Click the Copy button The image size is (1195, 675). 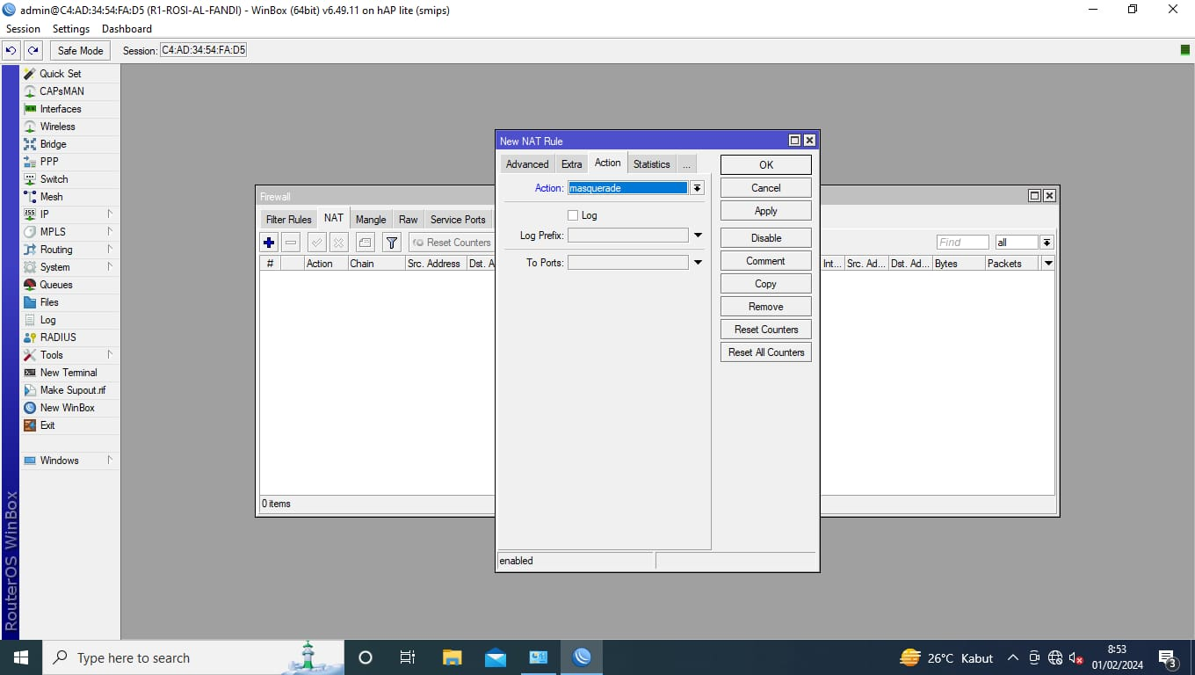click(x=766, y=284)
